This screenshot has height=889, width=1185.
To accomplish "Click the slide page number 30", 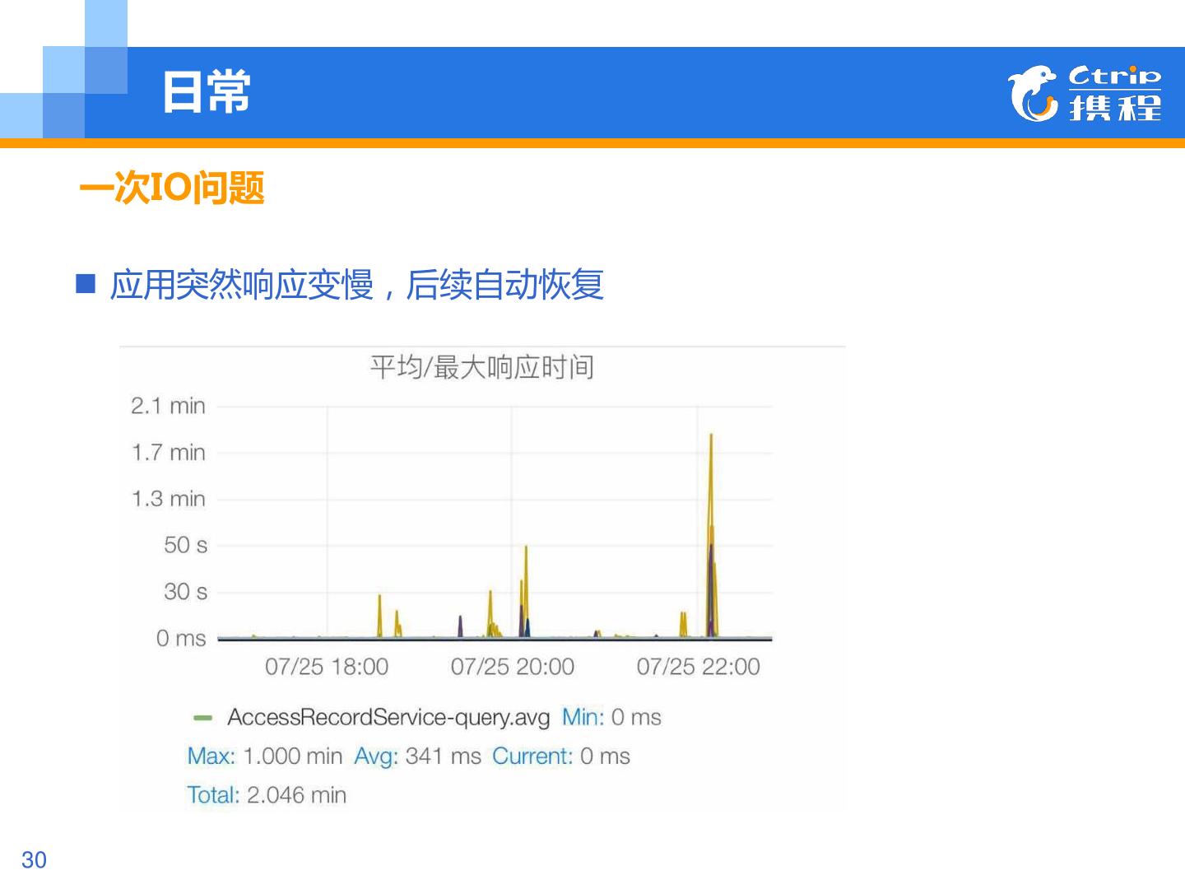I will tap(34, 860).
